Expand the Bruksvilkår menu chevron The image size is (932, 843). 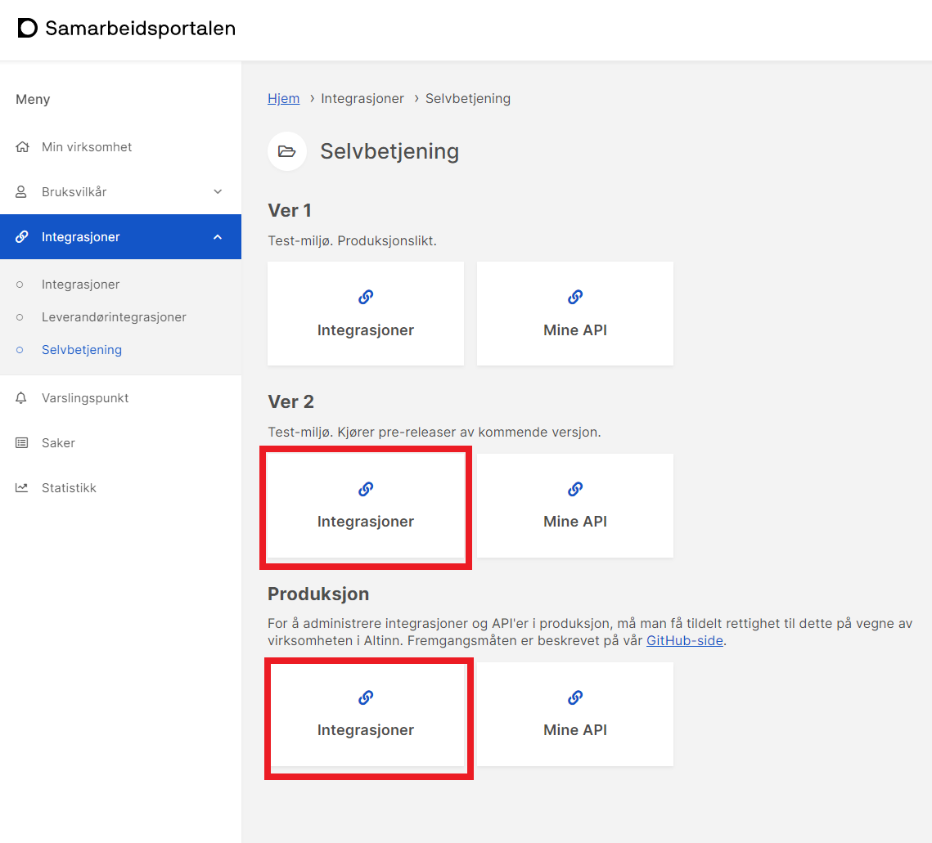click(x=218, y=192)
